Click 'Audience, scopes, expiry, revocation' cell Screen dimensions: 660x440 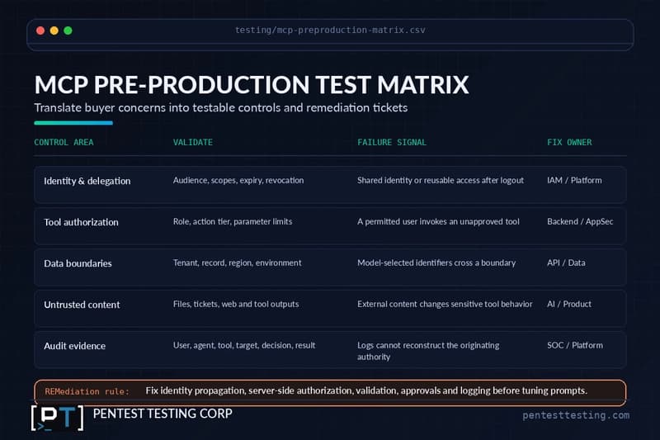(x=238, y=180)
